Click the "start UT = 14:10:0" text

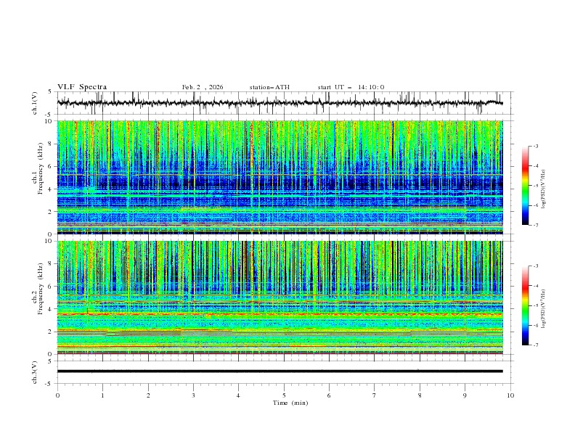(351, 87)
